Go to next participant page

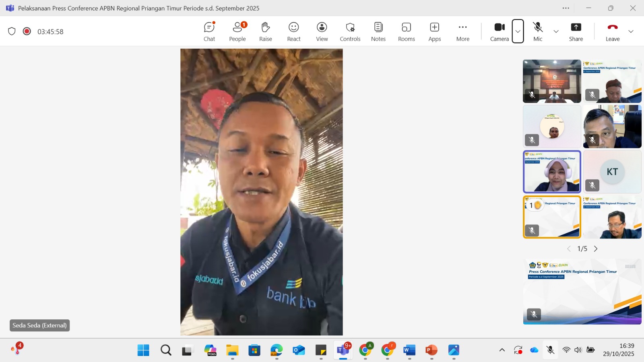pyautogui.click(x=596, y=249)
